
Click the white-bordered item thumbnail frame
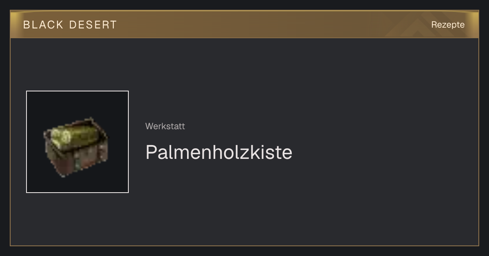pyautogui.click(x=77, y=142)
